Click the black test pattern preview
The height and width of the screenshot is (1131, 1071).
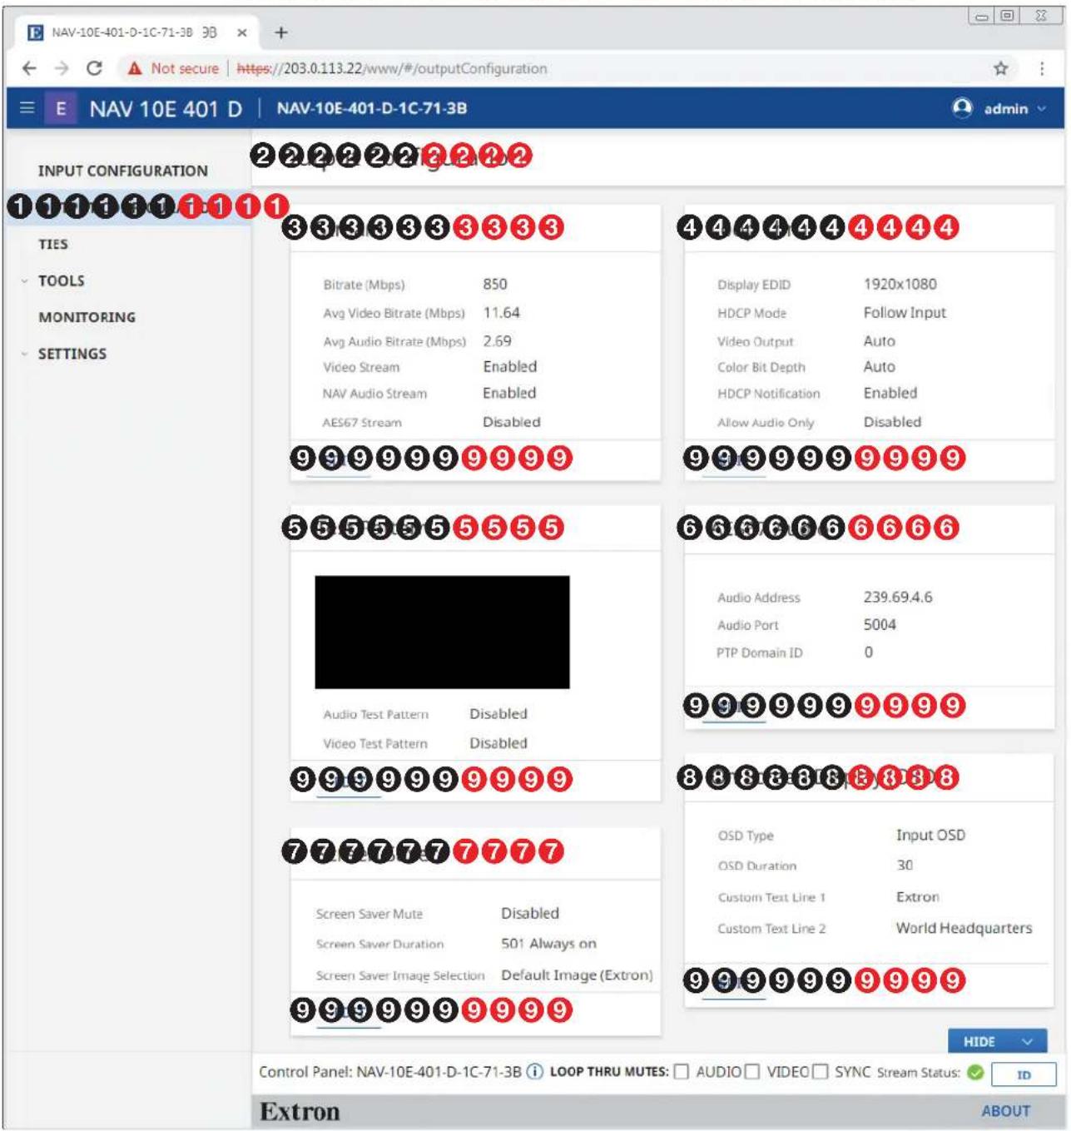(442, 632)
